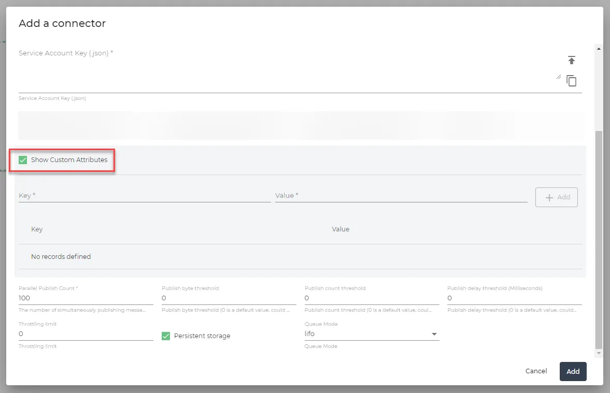The height and width of the screenshot is (393, 610).
Task: Edit the Parallel Publish Count field
Action: point(86,298)
